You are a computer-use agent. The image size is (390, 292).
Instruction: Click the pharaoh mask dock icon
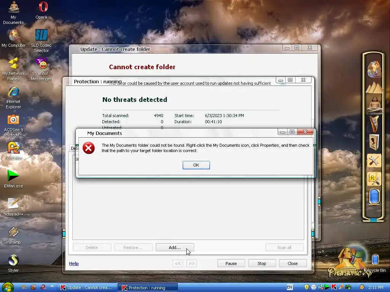tap(374, 69)
